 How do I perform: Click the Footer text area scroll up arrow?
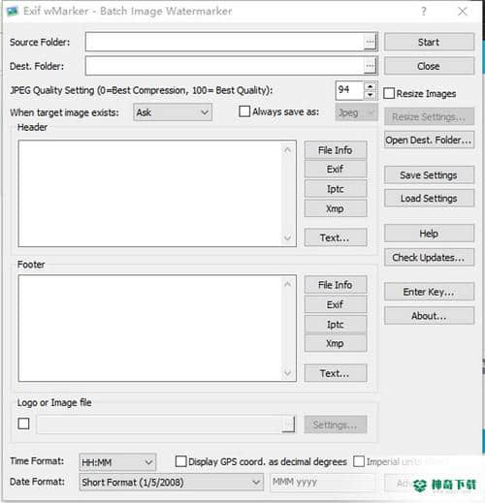pos(287,284)
